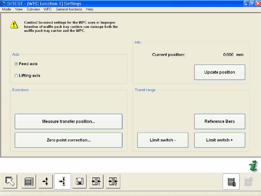Viewport: 261px width, 196px height.
Task: Click the mm unit label
Action: click(240, 55)
